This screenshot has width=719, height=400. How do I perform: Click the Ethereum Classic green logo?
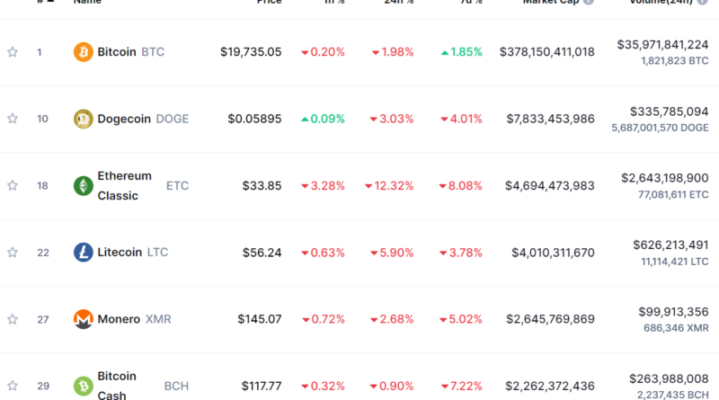83,186
